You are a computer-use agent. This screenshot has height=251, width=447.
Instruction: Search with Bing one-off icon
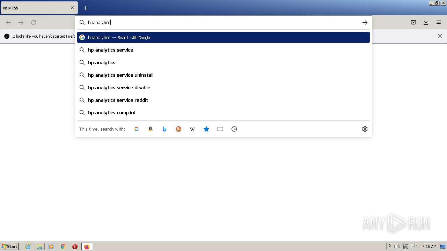click(x=164, y=129)
